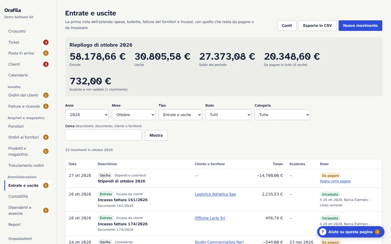
Task: Open the Stato filter dropdown
Action: coord(228,115)
